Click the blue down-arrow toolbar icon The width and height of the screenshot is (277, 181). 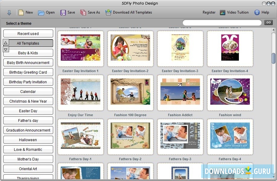click(9, 13)
